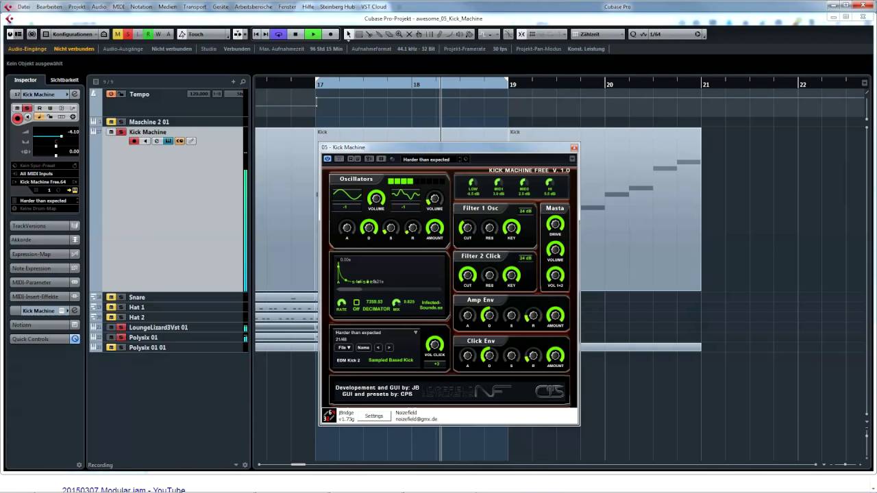Open the All MIDI Inputs routing selector

click(45, 174)
